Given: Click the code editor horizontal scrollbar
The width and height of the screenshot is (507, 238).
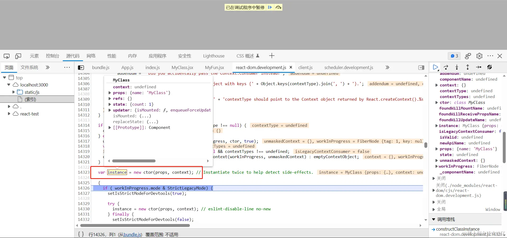Looking at the screenshot, I should coord(135,225).
